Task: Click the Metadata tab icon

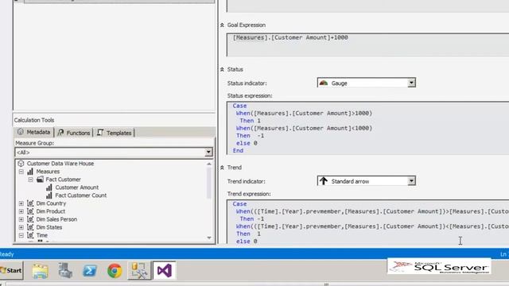Action: click(x=21, y=132)
